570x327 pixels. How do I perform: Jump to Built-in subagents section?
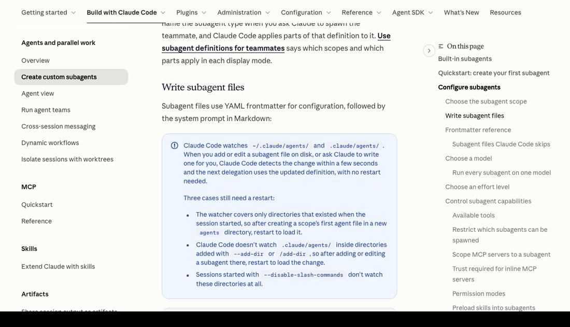465,59
